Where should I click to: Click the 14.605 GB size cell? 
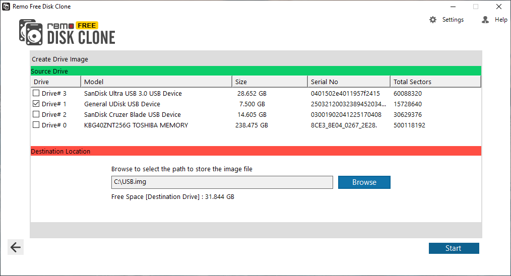point(252,115)
